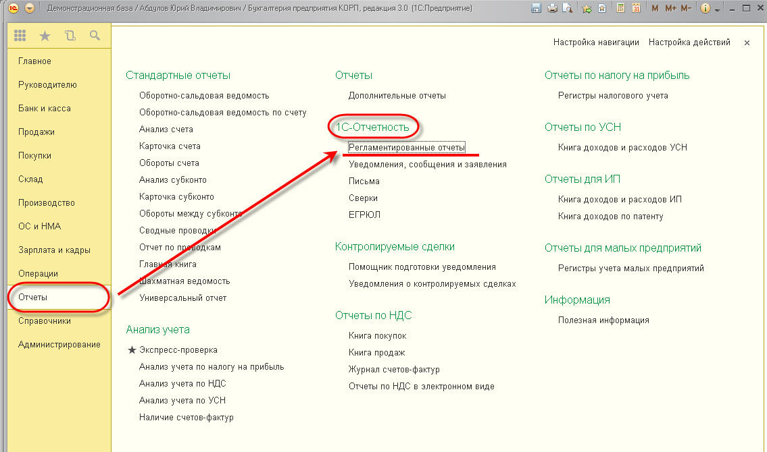This screenshot has height=452, width=767.
Task: Open Наличие счетов-фактур
Action: 187,418
